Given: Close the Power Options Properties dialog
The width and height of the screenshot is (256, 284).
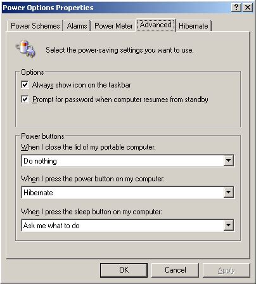Looking at the screenshot, I should coord(248,8).
